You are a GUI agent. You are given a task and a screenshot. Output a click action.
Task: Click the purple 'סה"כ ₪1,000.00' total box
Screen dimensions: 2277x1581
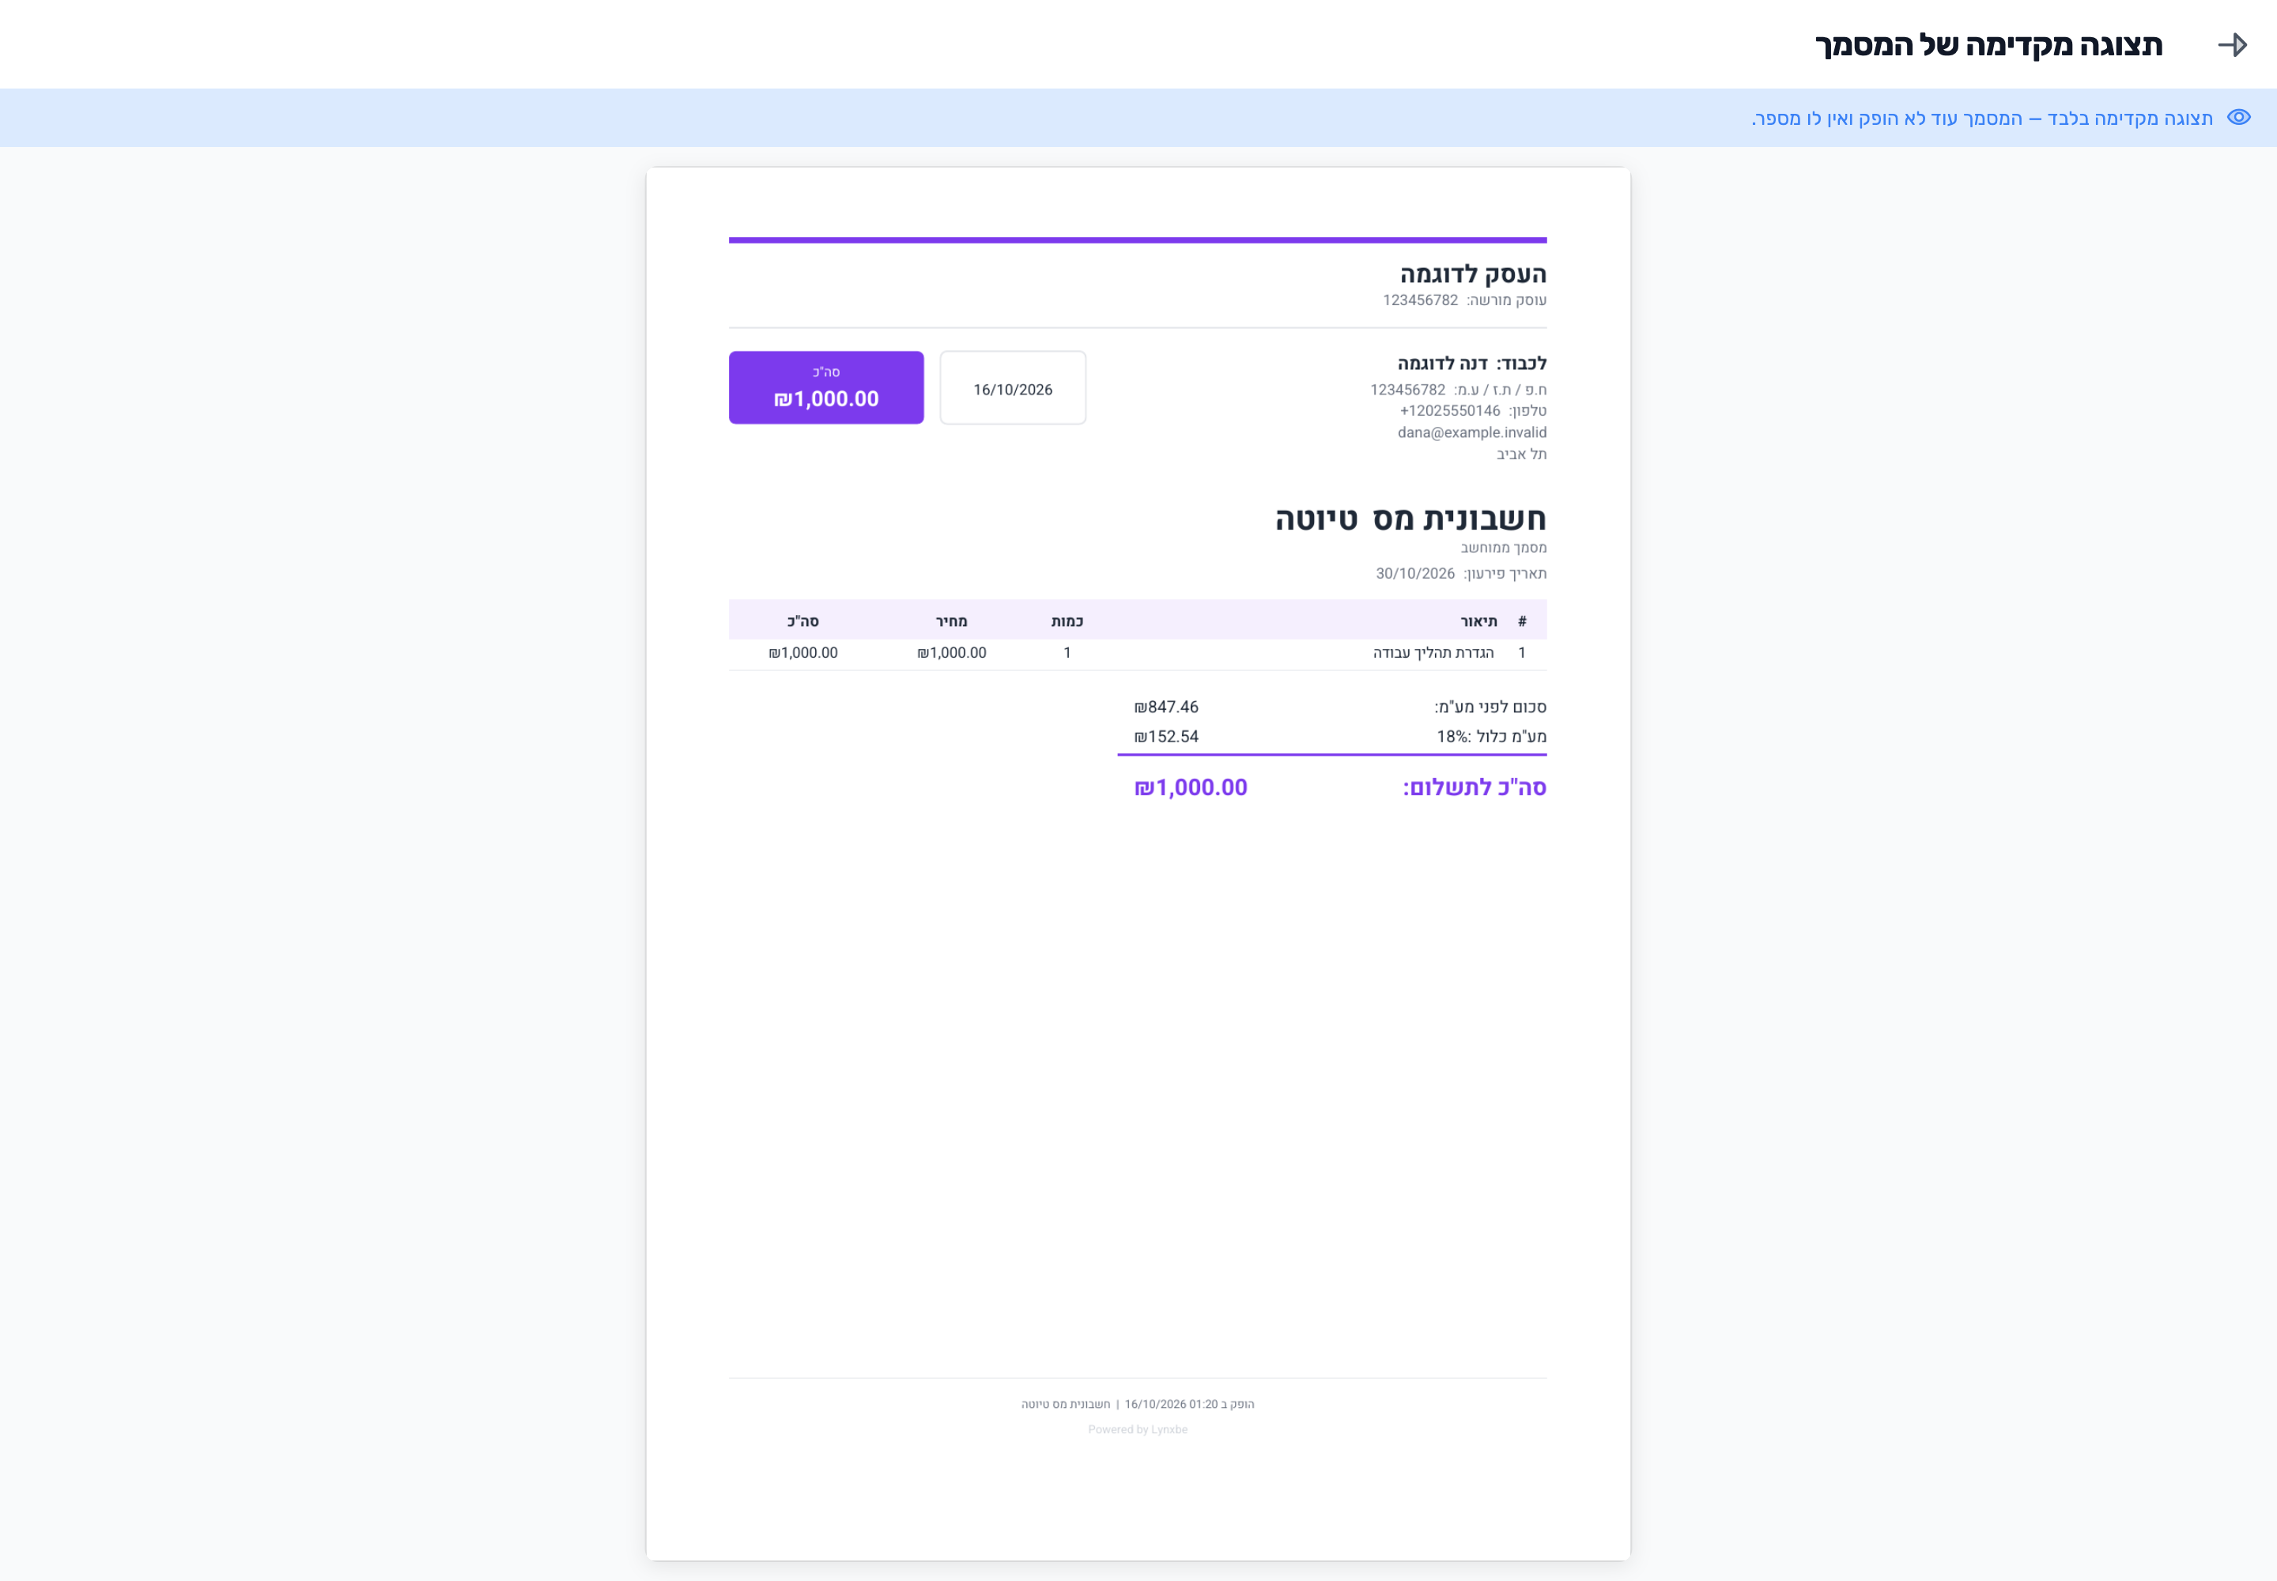tap(826, 387)
